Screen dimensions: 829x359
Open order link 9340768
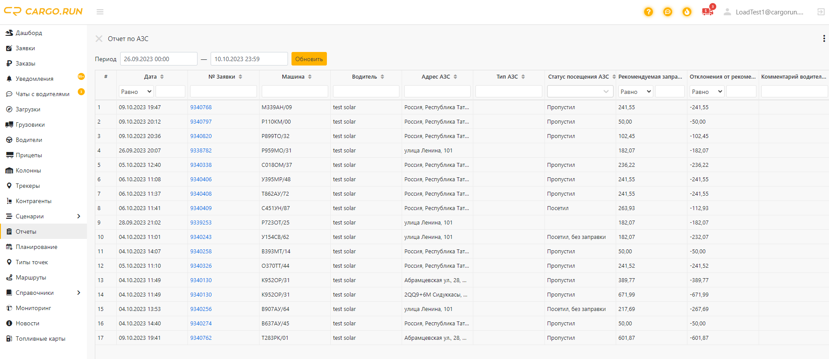point(201,107)
